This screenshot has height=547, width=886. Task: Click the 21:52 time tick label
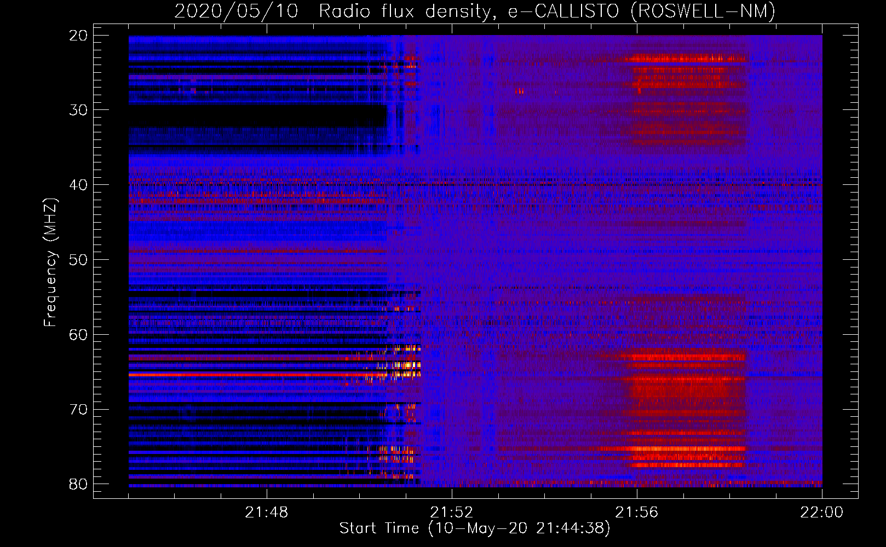click(x=451, y=513)
